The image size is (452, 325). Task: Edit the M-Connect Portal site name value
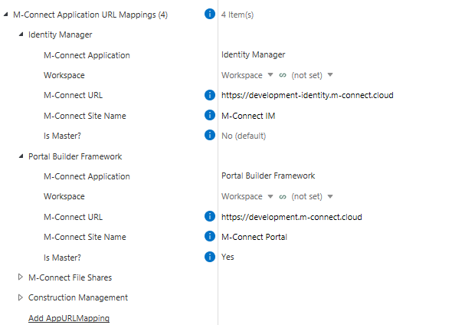click(x=254, y=237)
